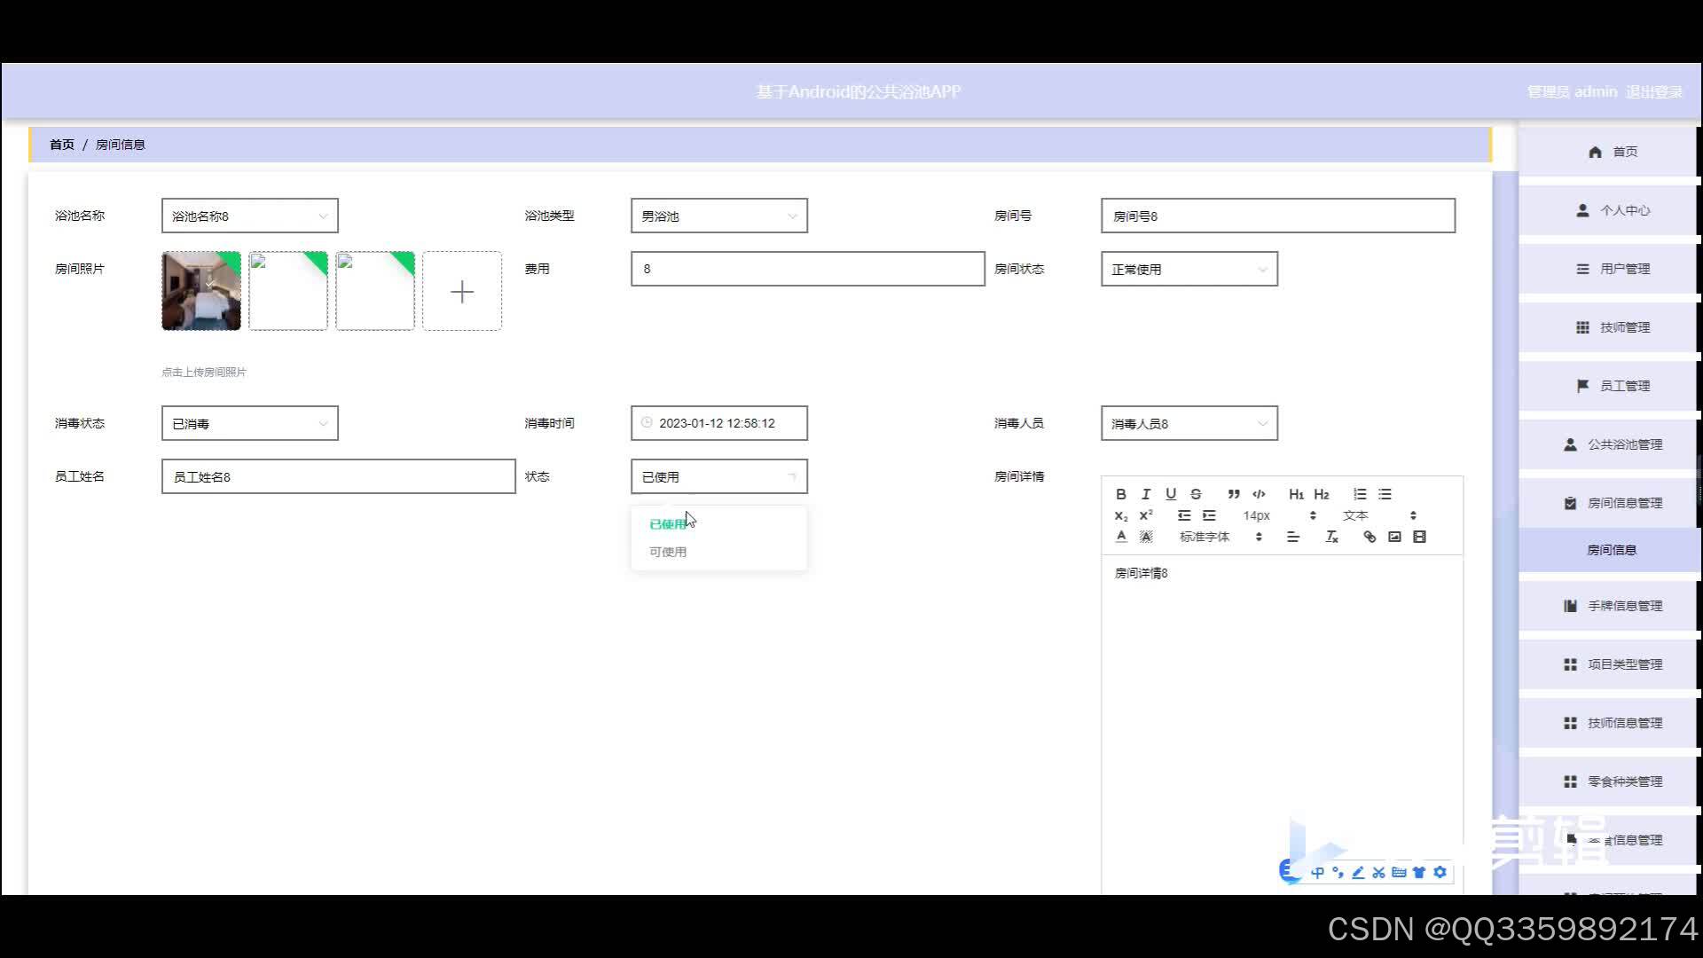This screenshot has height=958, width=1703.
Task: Open the 浴池类型 dropdown showing 男浴池
Action: coord(718,216)
